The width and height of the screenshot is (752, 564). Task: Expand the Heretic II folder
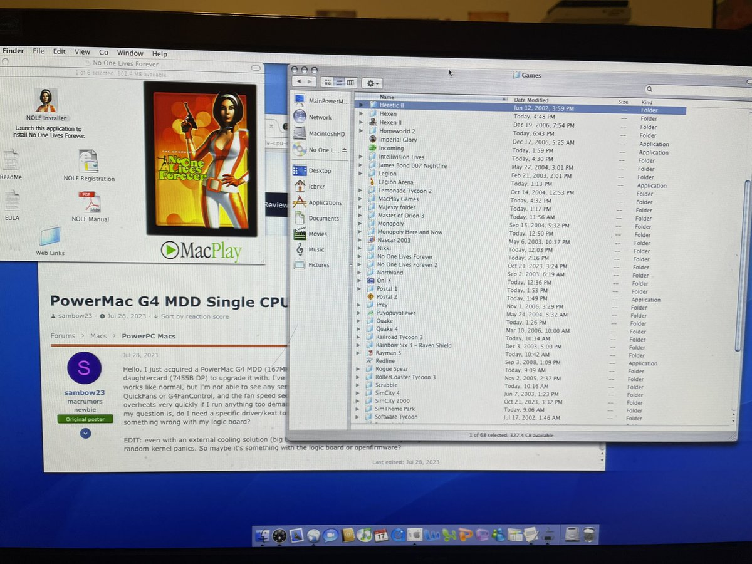(x=361, y=105)
